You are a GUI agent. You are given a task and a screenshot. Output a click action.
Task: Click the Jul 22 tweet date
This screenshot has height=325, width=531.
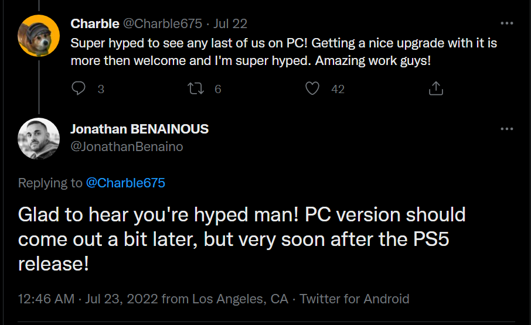tap(231, 23)
